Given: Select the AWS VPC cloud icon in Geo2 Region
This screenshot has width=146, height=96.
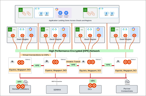Looking at the screenshot, I should [x=43, y=29].
